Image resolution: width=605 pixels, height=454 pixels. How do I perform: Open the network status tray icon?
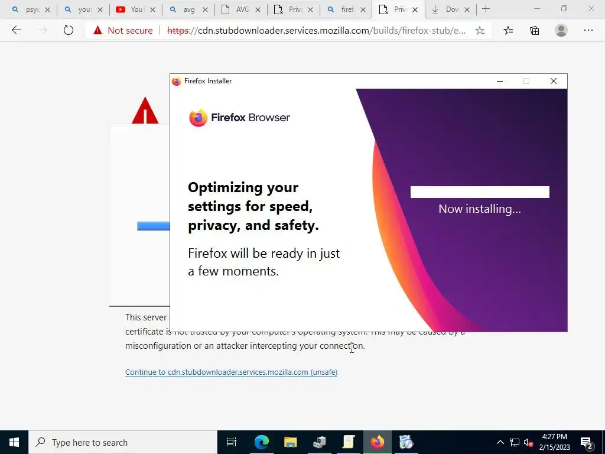tap(515, 442)
